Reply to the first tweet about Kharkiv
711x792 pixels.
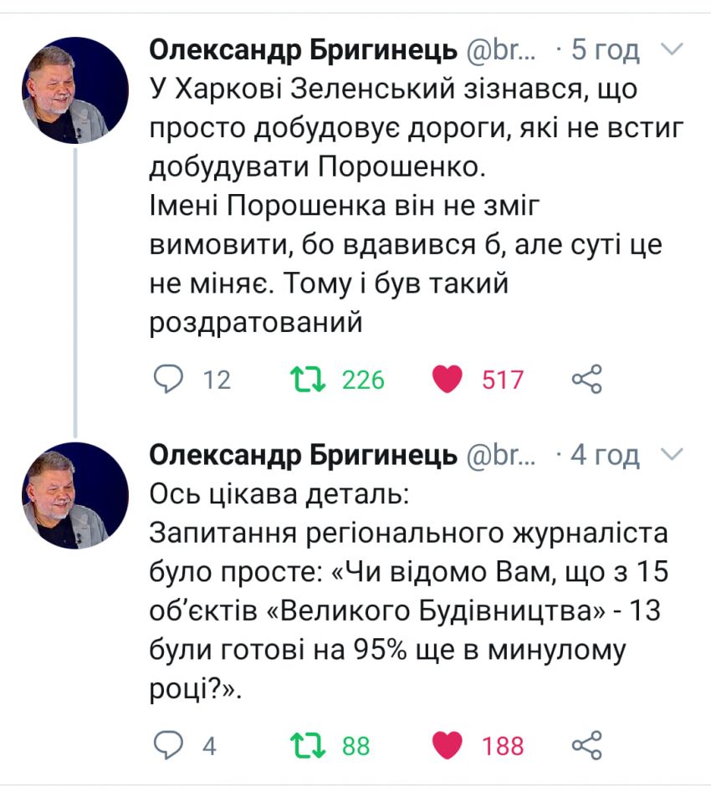[x=168, y=380]
